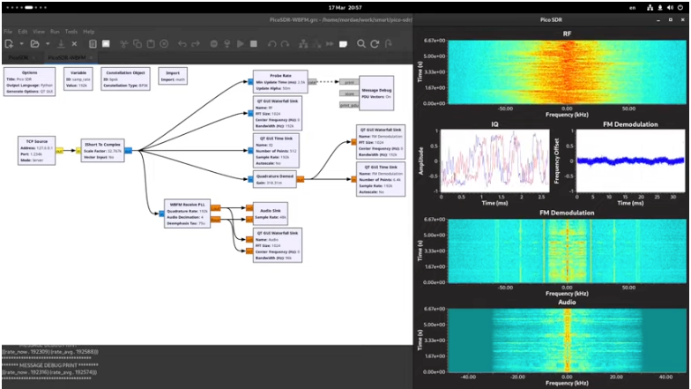This screenshot has width=691, height=389.
Task: Open the system volume tray icon
Action: 670,7
